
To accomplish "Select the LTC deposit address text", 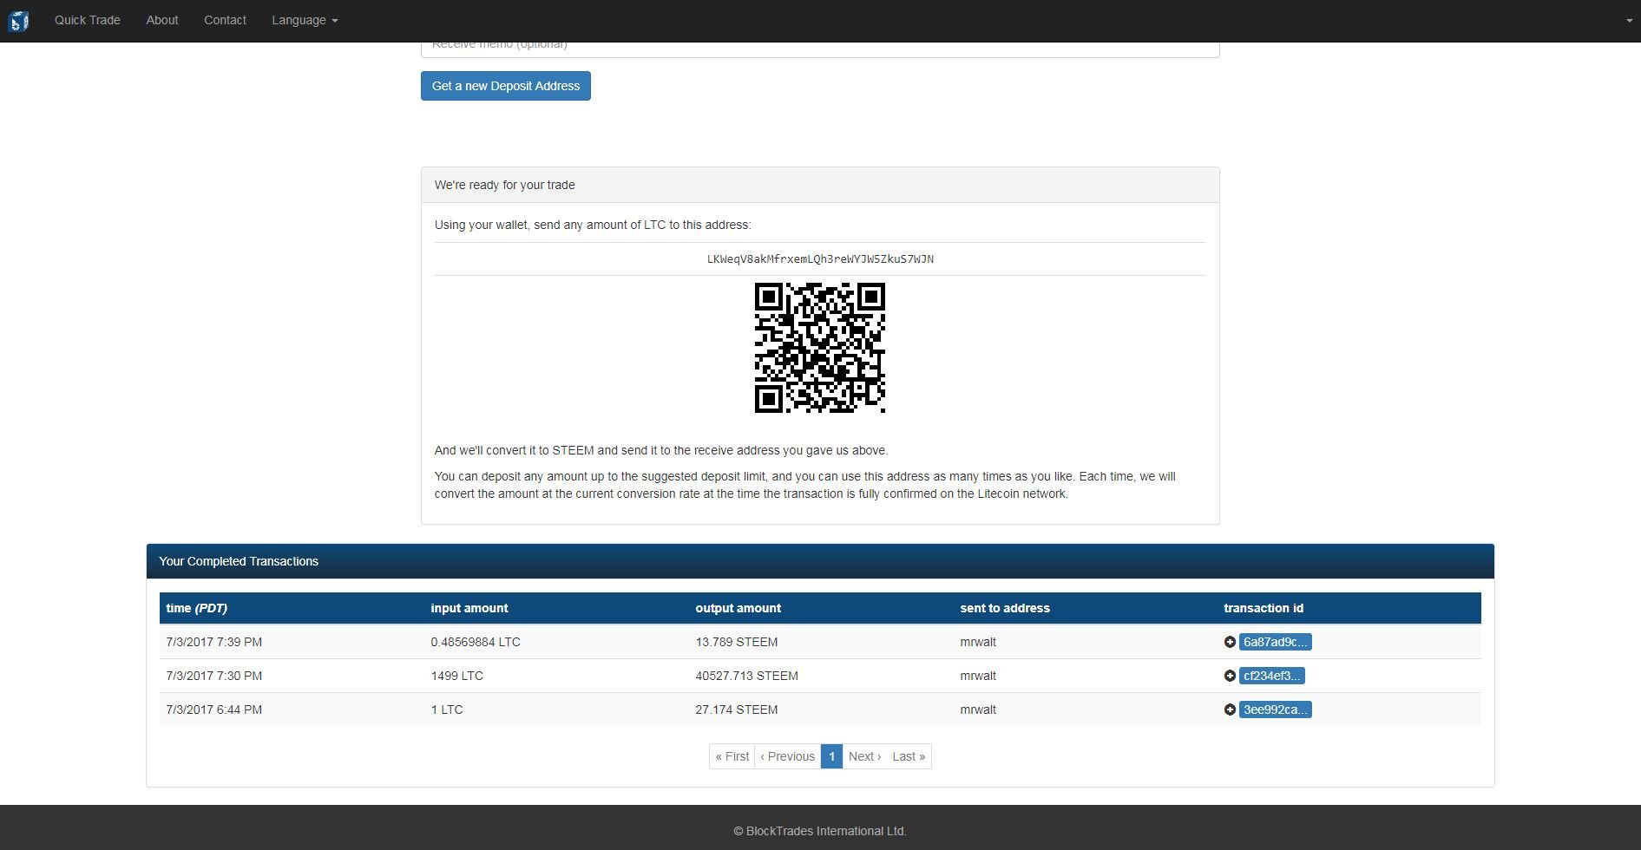I will (x=820, y=258).
